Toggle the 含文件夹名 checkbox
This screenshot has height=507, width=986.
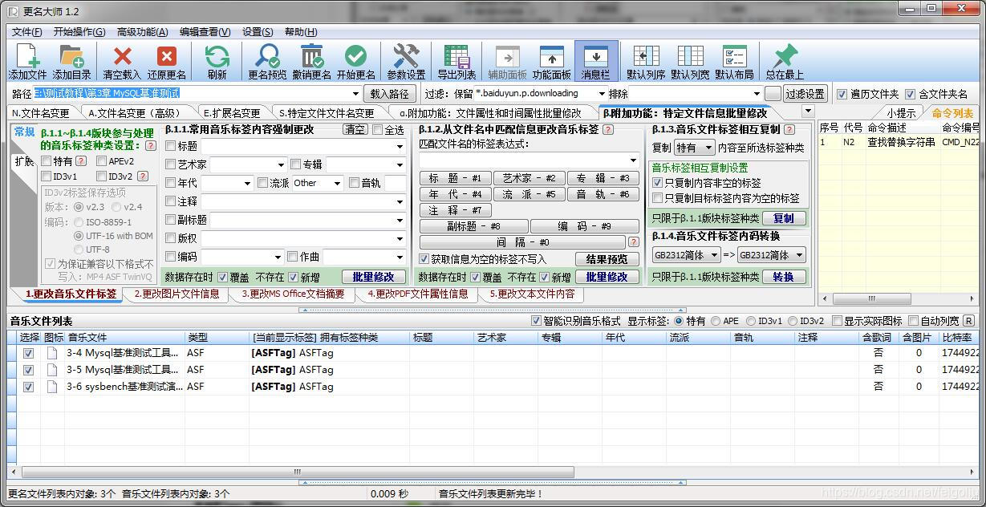click(x=911, y=94)
